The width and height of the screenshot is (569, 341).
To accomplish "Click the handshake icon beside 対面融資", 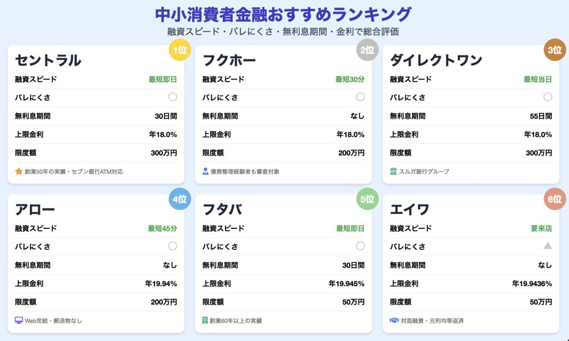I will click(394, 320).
